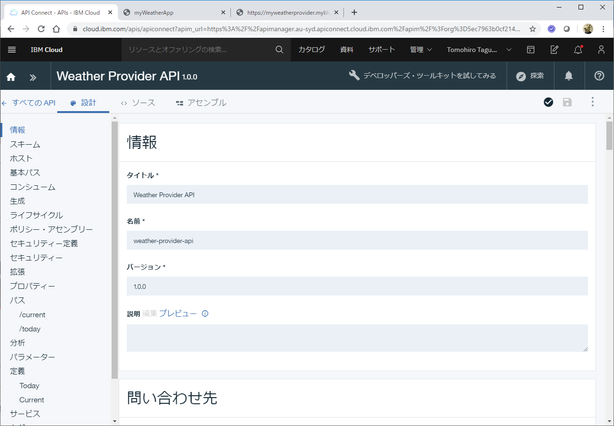Viewport: 614px width, 426px height.
Task: Click the タイトル input field
Action: click(x=357, y=194)
